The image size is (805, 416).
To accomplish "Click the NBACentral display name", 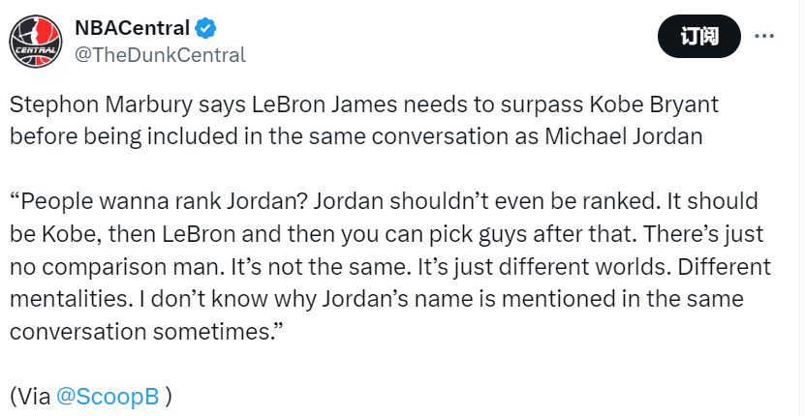I will (x=133, y=28).
